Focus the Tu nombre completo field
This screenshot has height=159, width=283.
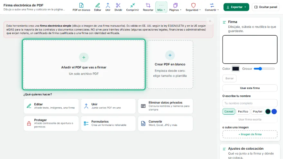(x=250, y=103)
